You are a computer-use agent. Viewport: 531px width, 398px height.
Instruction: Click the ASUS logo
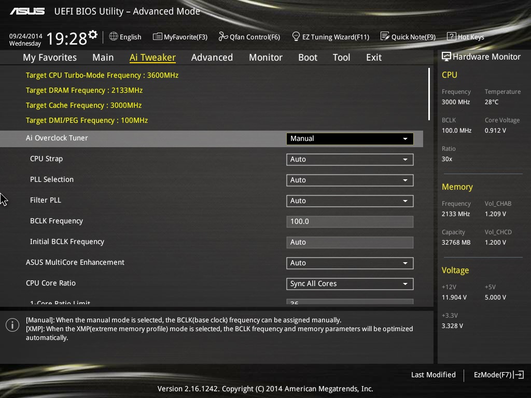(27, 11)
